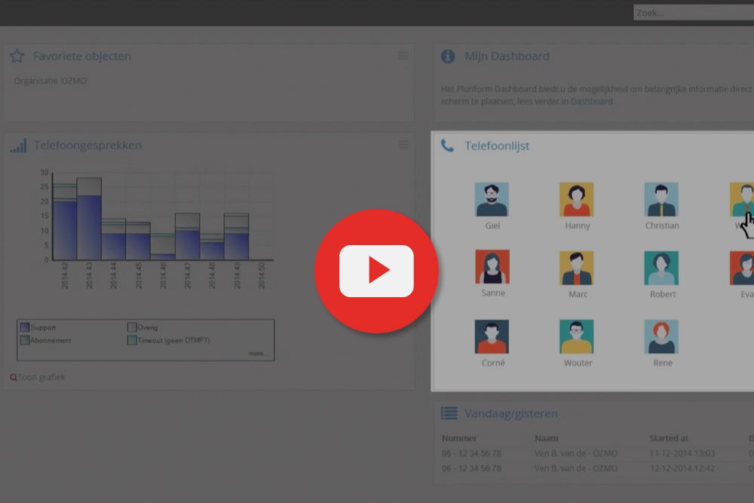754x503 pixels.
Task: Type in the Zoek search field
Action: coord(693,13)
